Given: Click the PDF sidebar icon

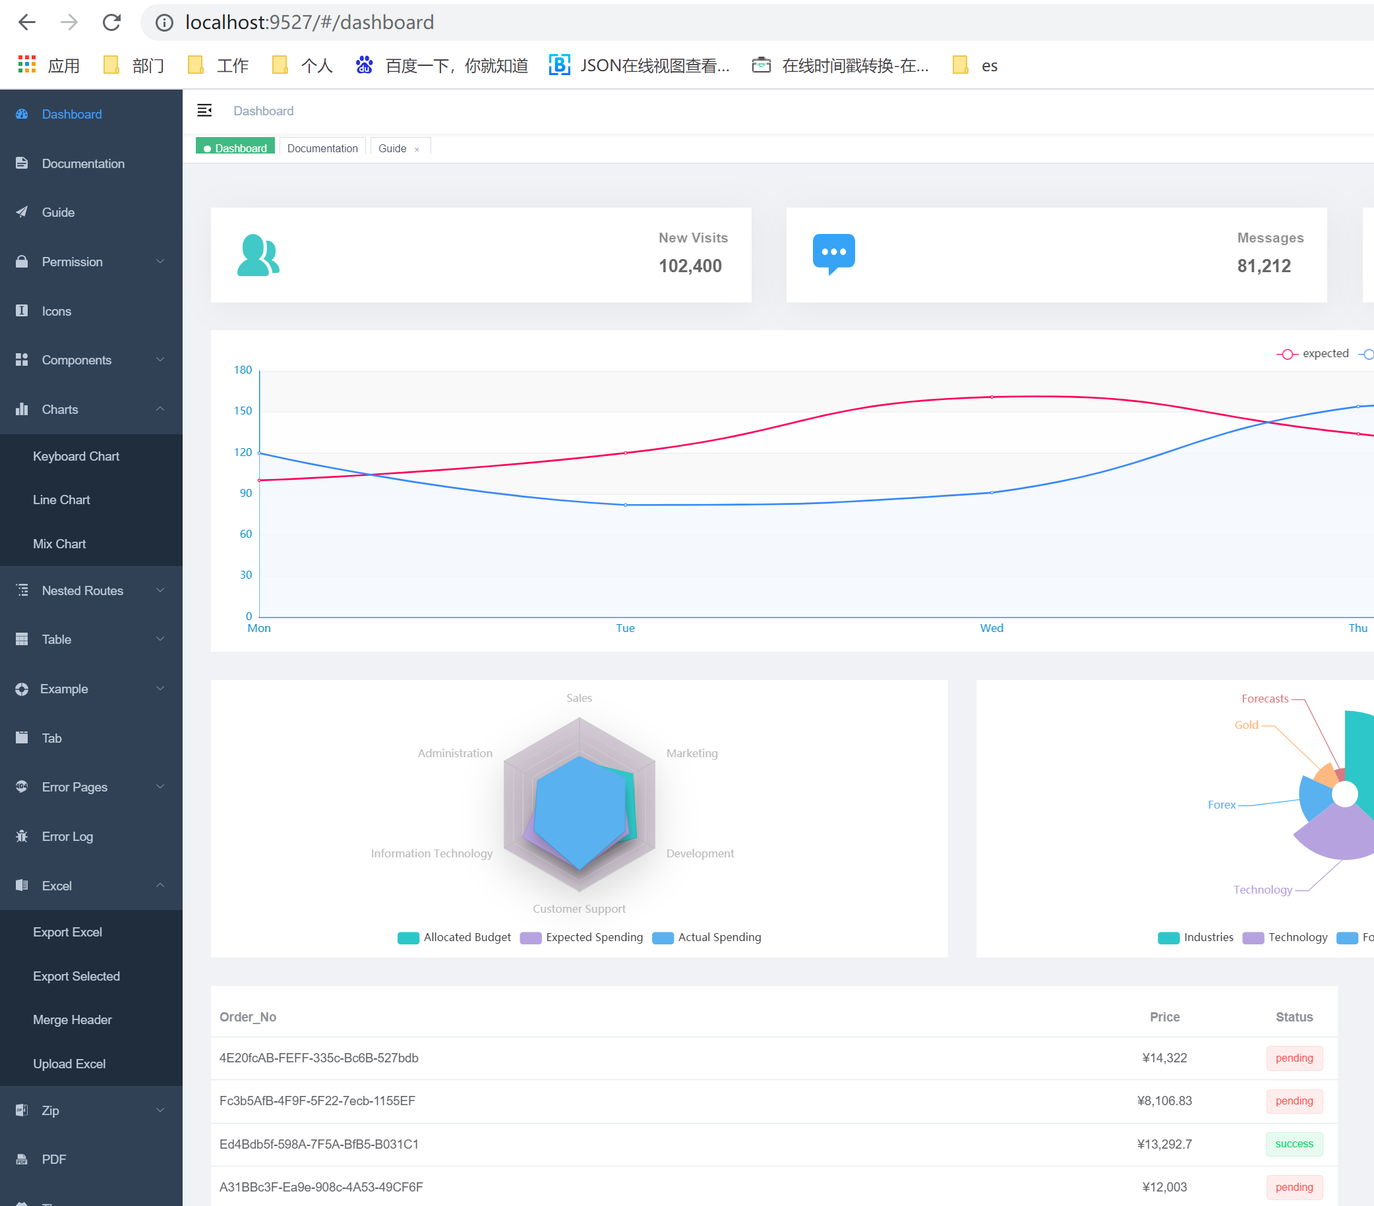Looking at the screenshot, I should [x=22, y=1160].
